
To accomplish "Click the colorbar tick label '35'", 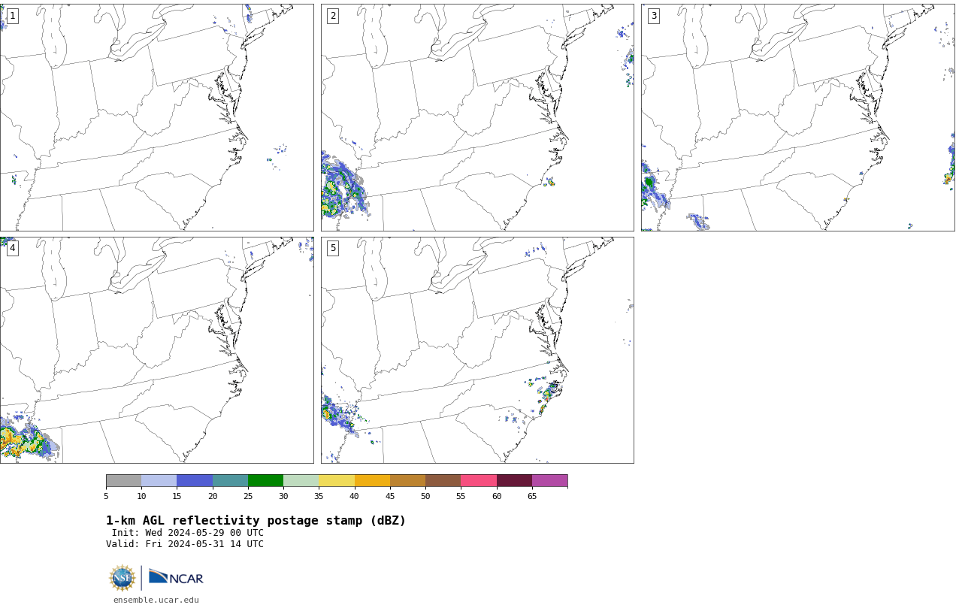I will click(319, 496).
